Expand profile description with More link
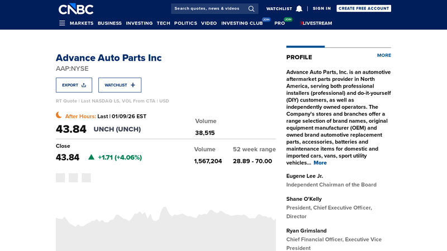This screenshot has width=447, height=251. pyautogui.click(x=320, y=163)
